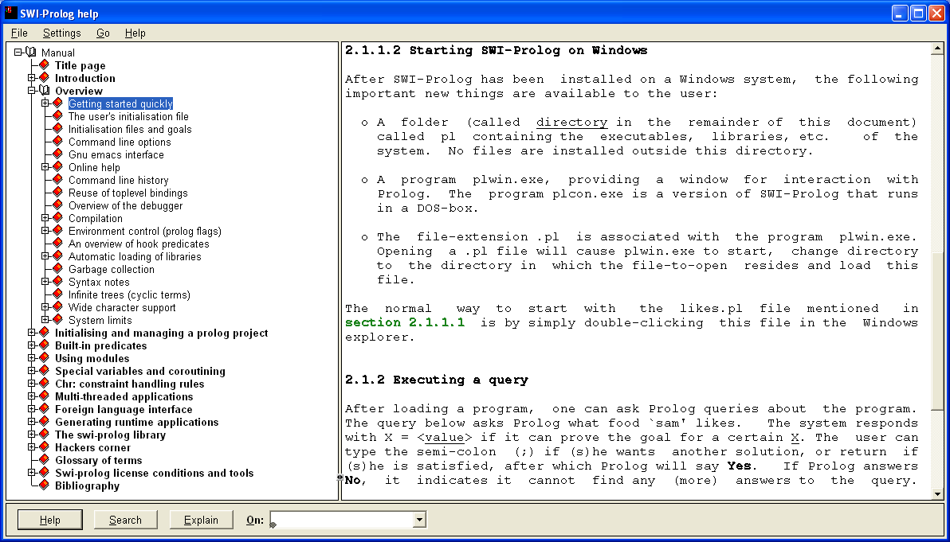Select Swi-prolog license conditions and tools

(x=154, y=473)
